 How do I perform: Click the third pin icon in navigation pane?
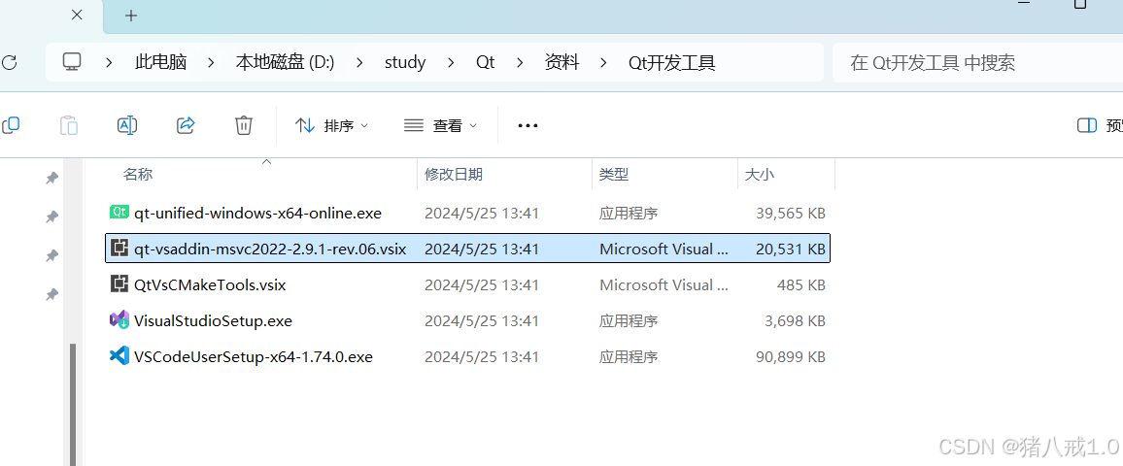[51, 255]
